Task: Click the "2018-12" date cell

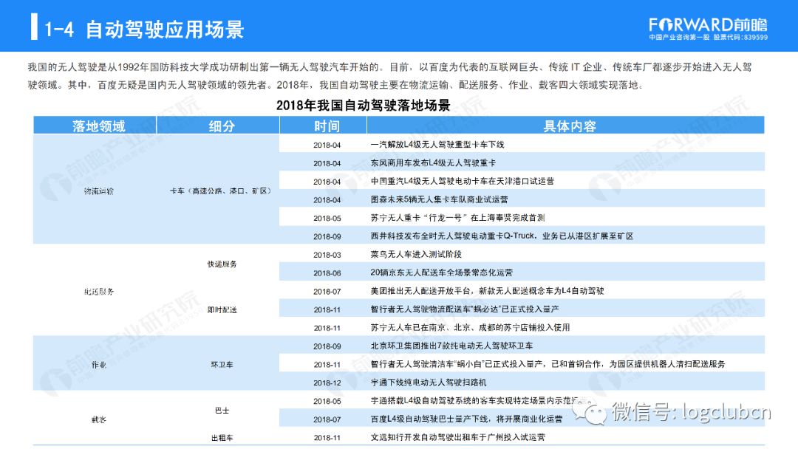Action: click(327, 383)
